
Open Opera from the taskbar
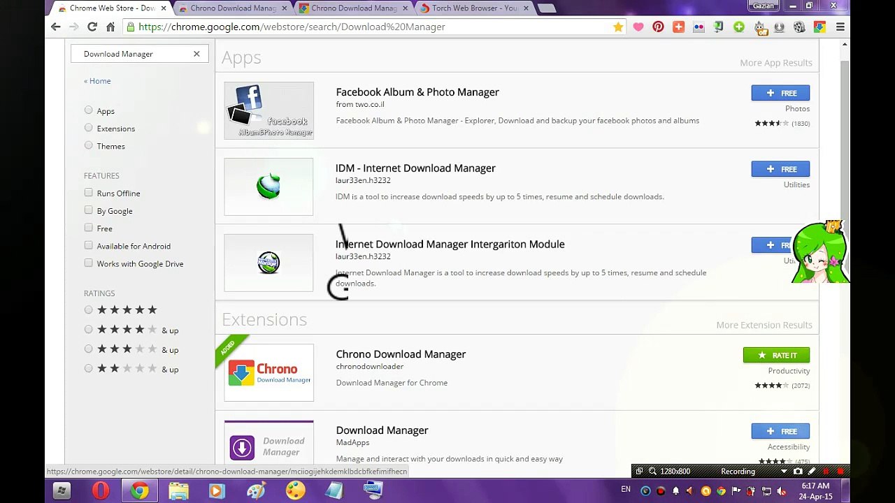click(x=101, y=491)
